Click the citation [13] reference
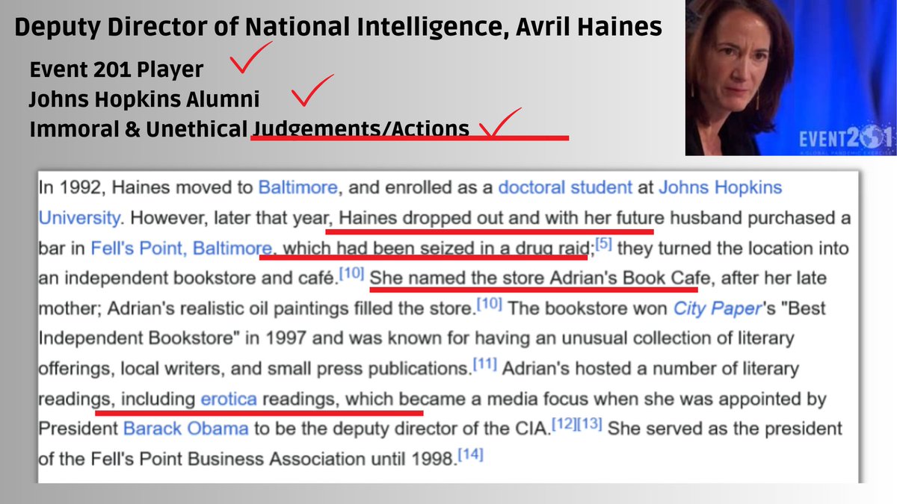This screenshot has width=897, height=504. [591, 425]
